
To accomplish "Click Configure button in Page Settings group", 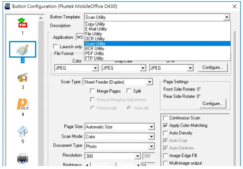I will tap(213, 104).
